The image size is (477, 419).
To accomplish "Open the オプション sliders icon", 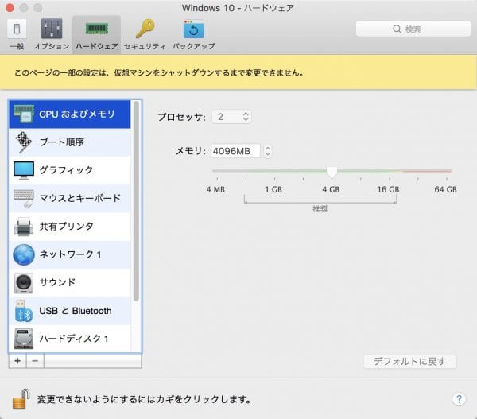I will (x=52, y=29).
